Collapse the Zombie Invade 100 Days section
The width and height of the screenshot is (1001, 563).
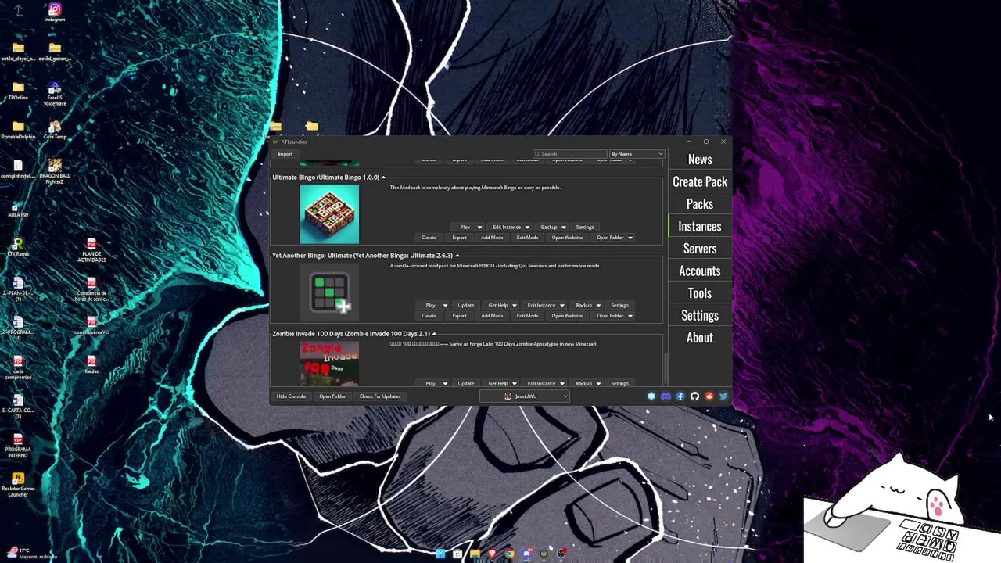point(434,334)
